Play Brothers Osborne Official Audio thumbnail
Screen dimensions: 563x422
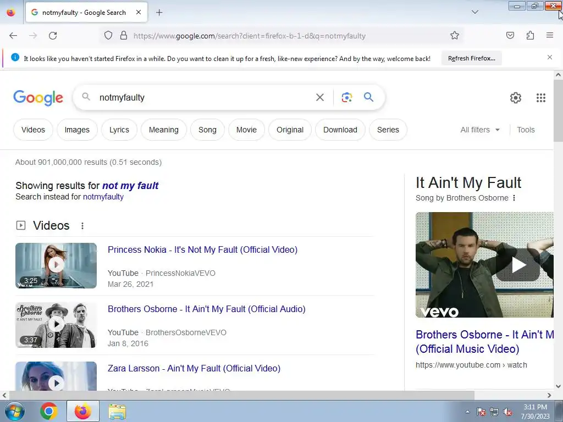coord(56,325)
